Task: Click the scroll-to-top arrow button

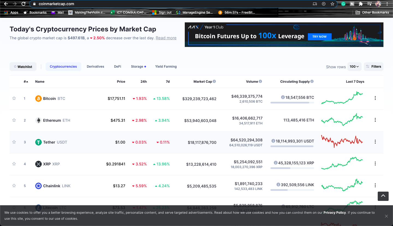Action: [383, 196]
